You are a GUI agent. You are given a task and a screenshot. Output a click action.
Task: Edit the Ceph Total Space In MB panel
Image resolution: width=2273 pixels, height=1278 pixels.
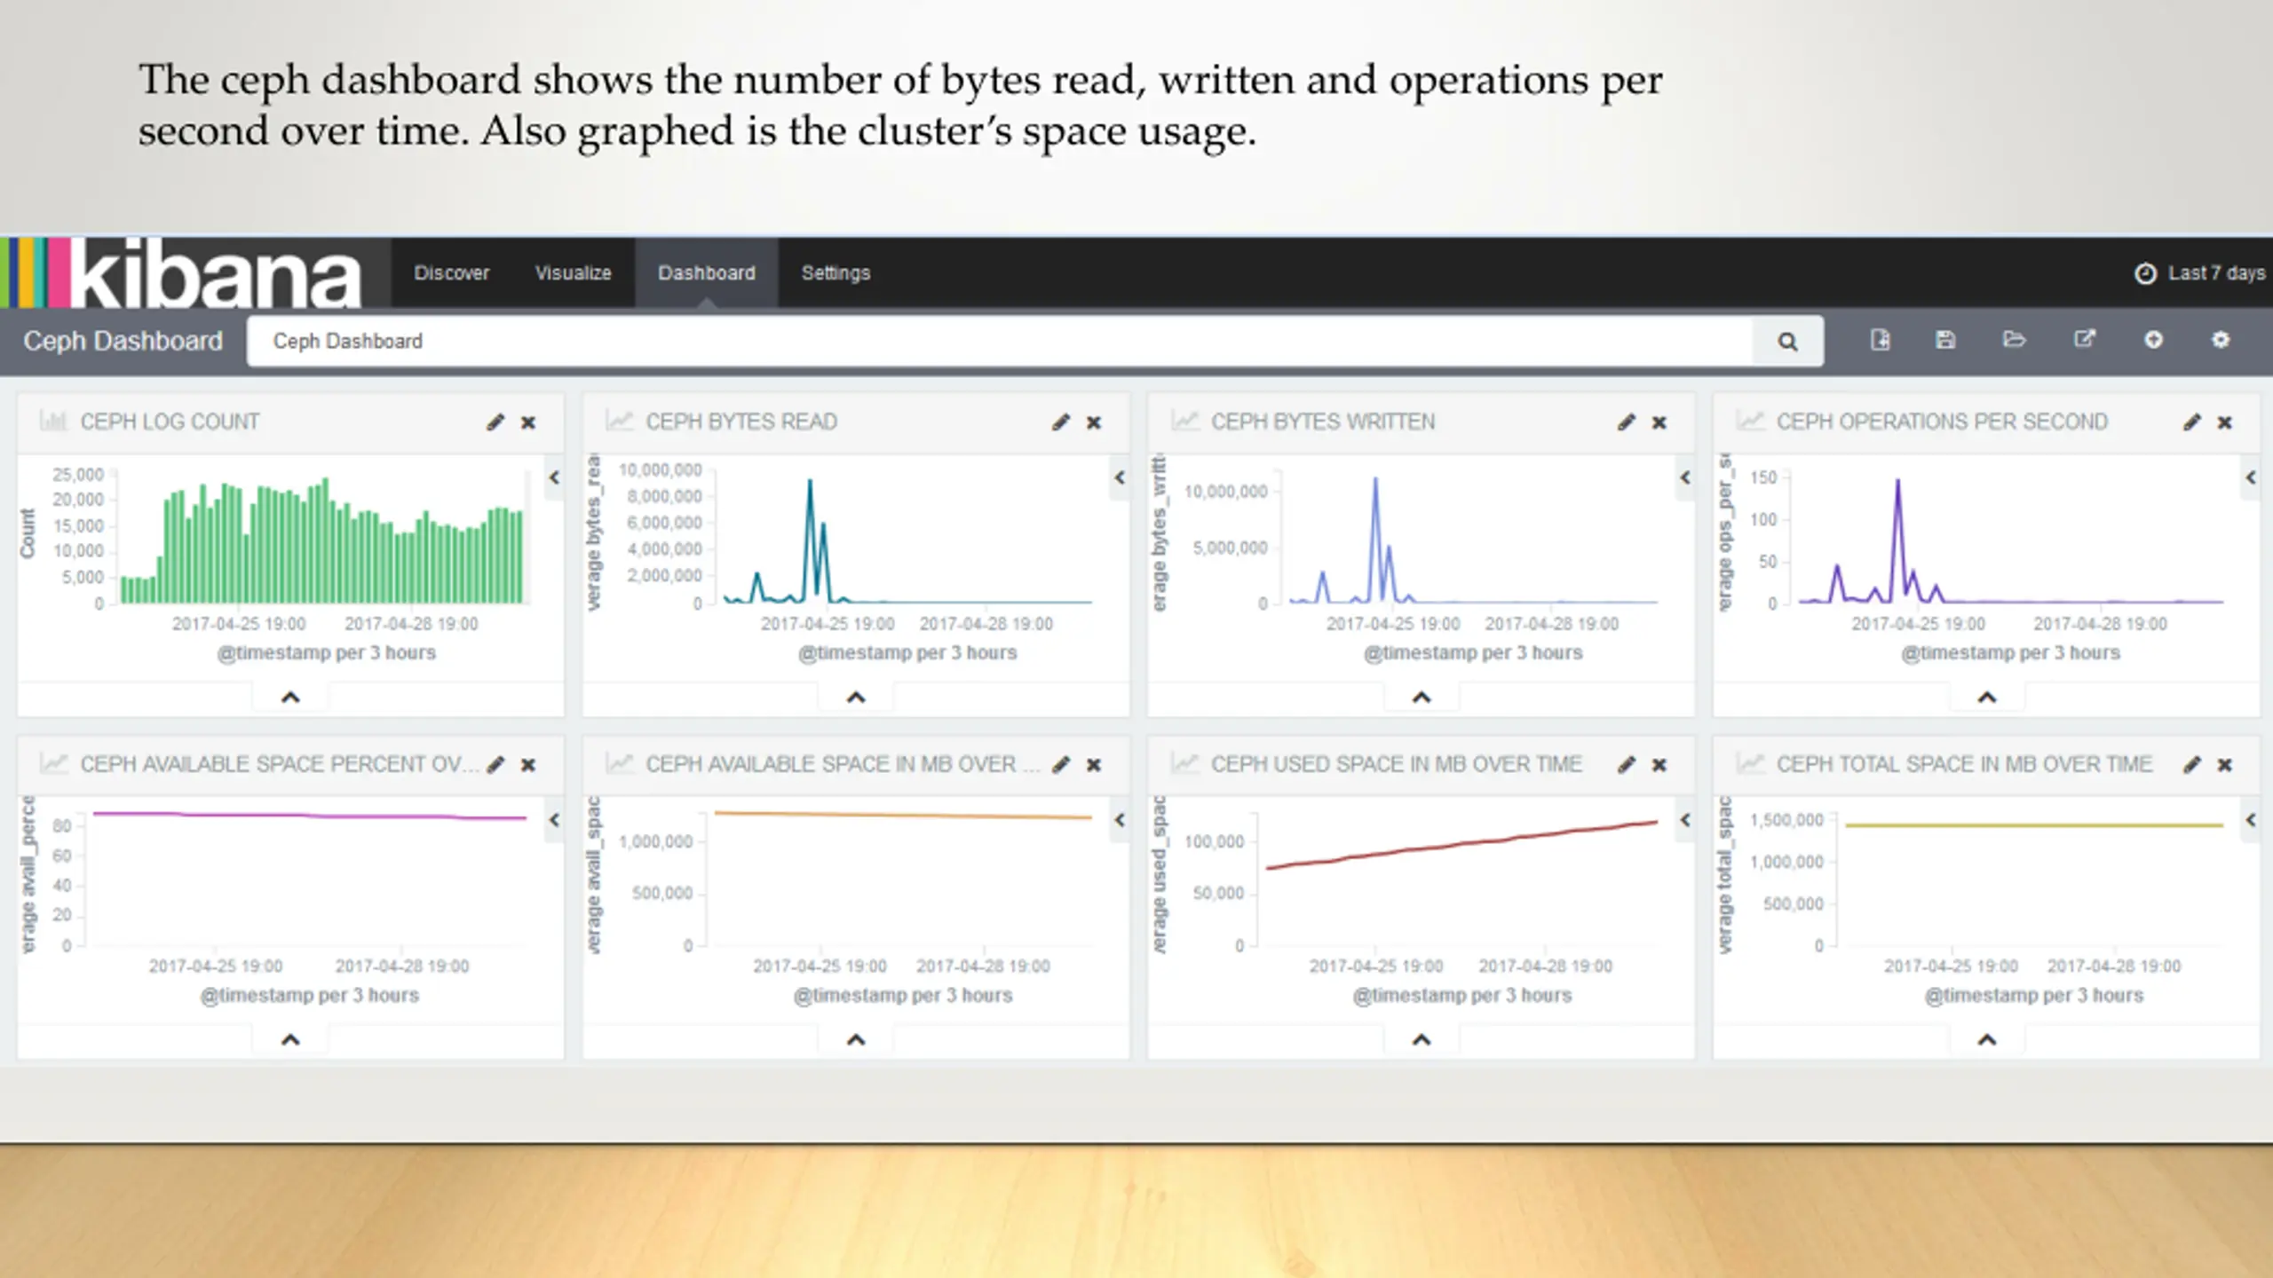2191,765
